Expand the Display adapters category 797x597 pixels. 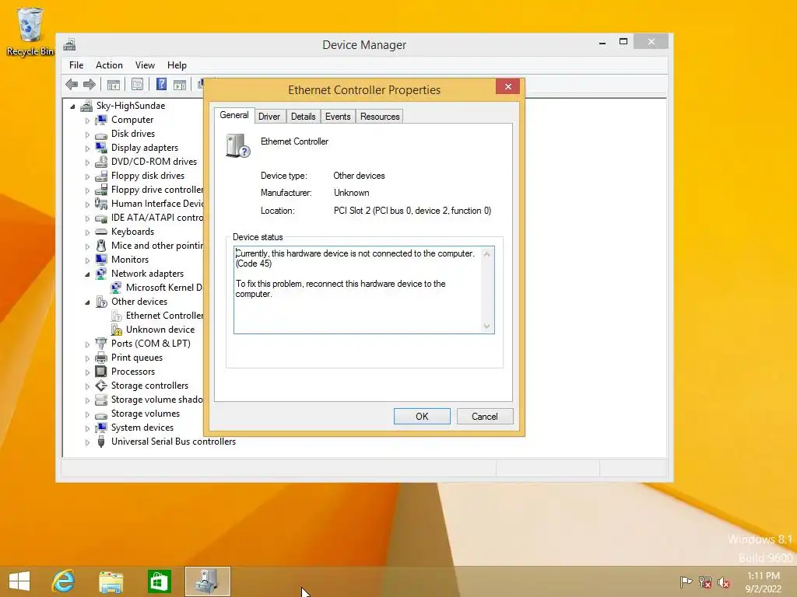pyautogui.click(x=87, y=148)
